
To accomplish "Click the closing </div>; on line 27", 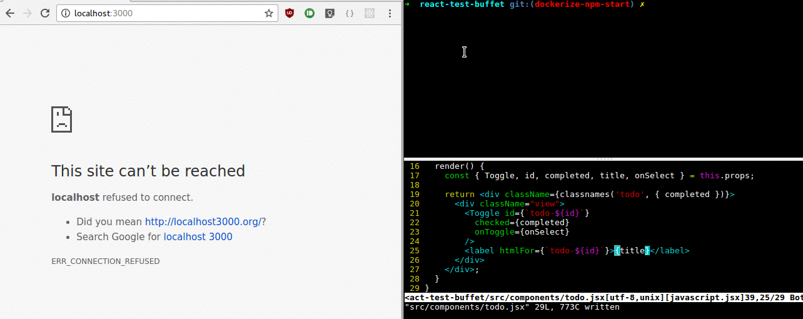I will [x=462, y=270].
